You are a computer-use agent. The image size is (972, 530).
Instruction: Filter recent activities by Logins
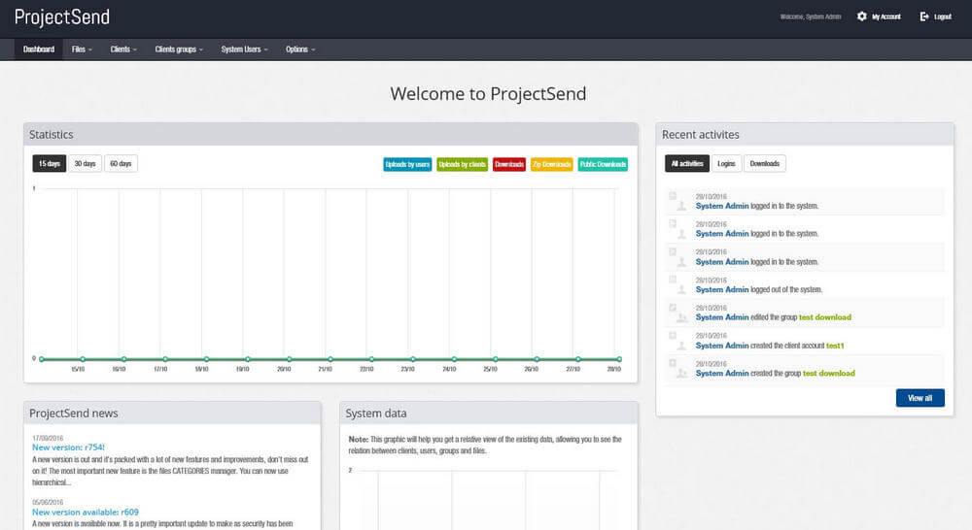pyautogui.click(x=726, y=163)
